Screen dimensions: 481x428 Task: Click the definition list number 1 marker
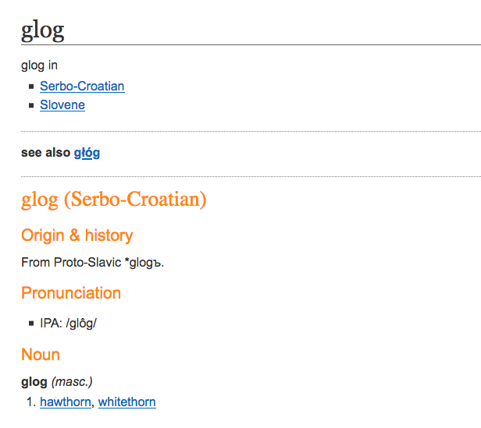click(31, 402)
